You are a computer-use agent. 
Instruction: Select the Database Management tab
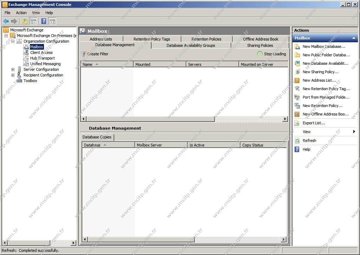pyautogui.click(x=115, y=45)
